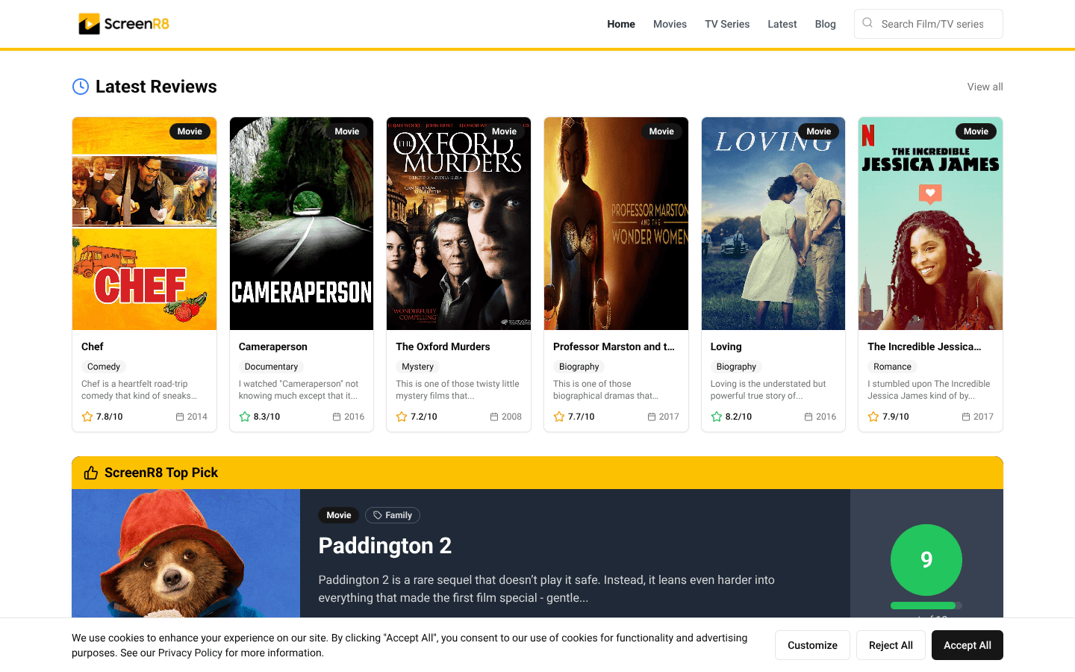Image resolution: width=1075 pixels, height=672 pixels.
Task: Follow the View all reviews link
Action: click(985, 87)
